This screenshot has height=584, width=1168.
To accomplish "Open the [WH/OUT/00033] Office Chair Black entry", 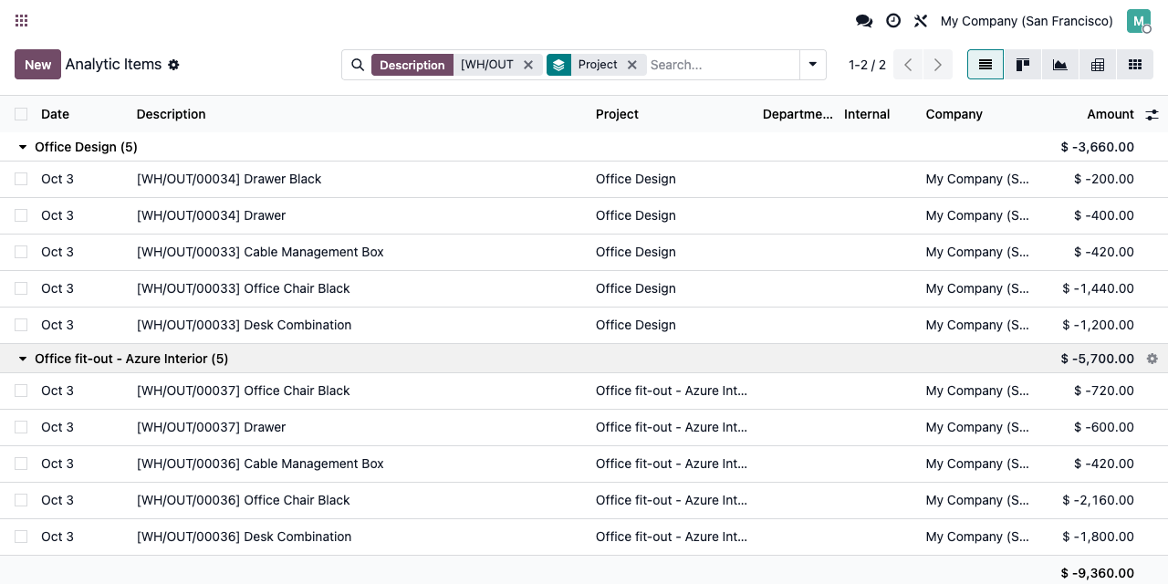I will coord(244,288).
